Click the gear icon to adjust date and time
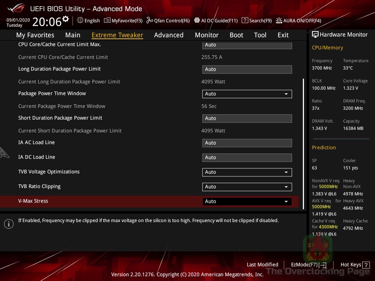 click(65, 18)
